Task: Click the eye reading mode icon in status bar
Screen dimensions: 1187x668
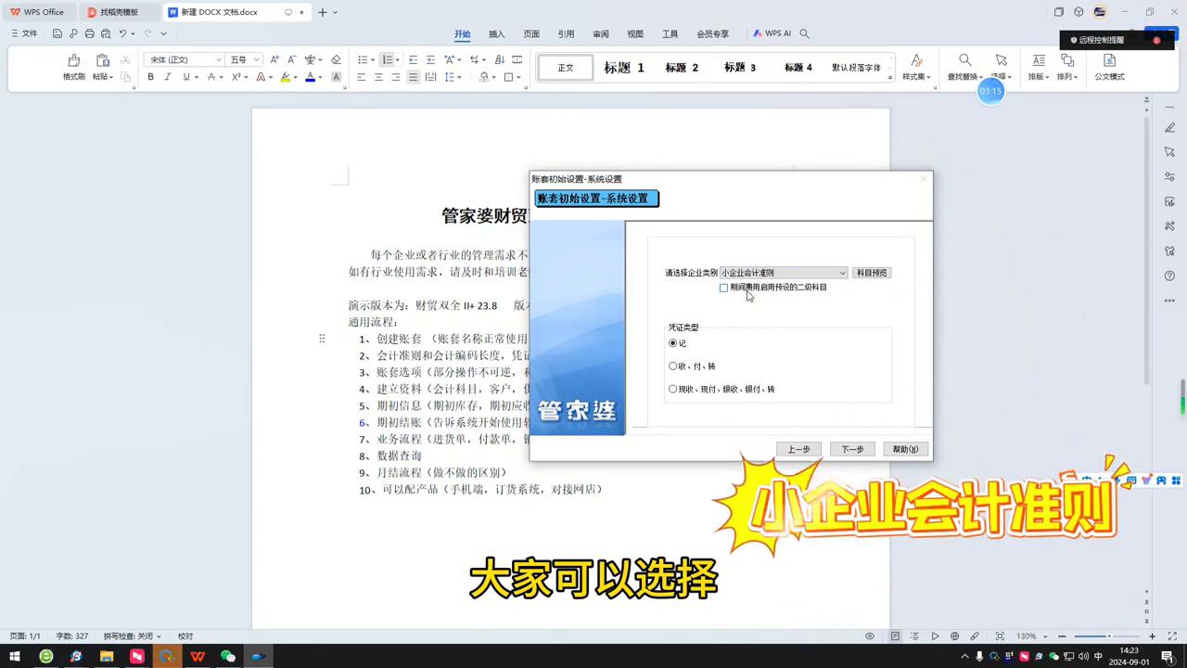Action: [x=870, y=636]
